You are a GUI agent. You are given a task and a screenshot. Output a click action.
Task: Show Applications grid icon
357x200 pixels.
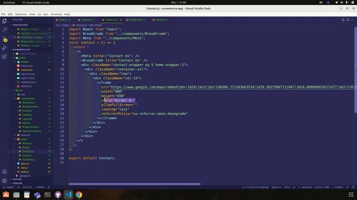coord(351,194)
